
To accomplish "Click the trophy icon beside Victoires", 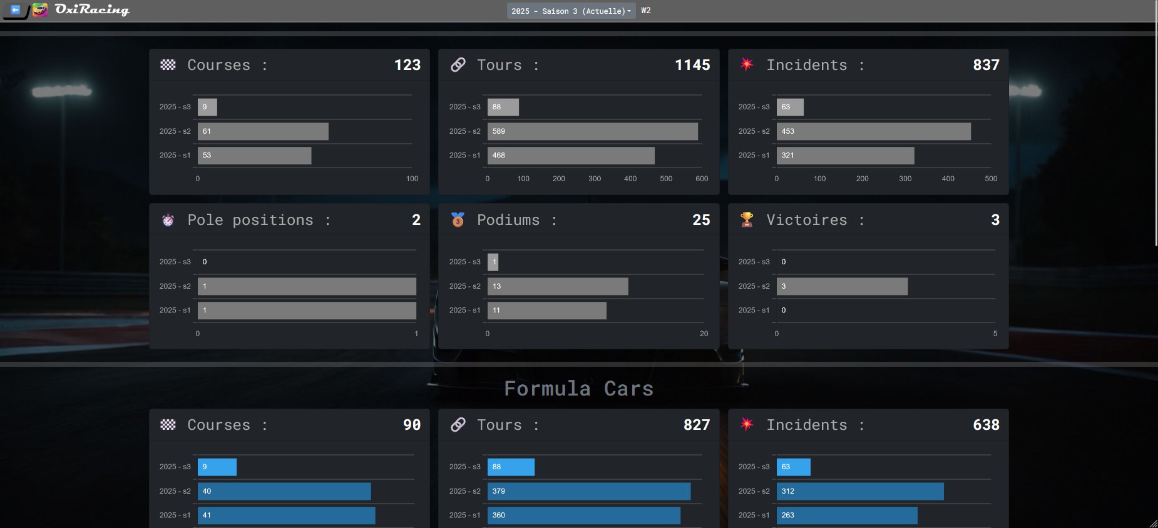I will [747, 219].
